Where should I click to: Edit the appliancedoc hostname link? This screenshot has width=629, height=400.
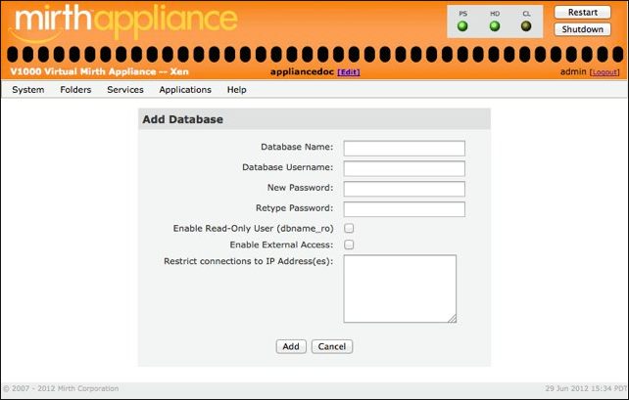[x=348, y=72]
